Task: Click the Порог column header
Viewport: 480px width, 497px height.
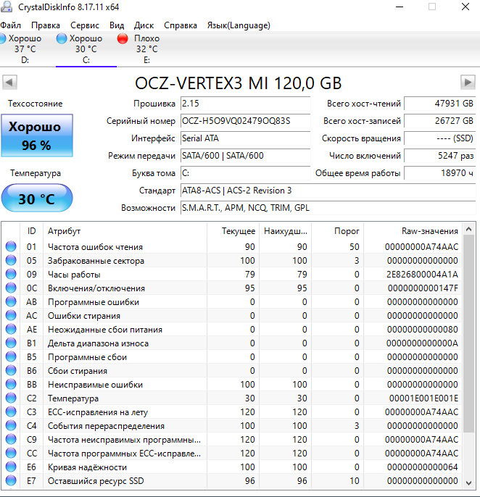Action: coord(338,231)
